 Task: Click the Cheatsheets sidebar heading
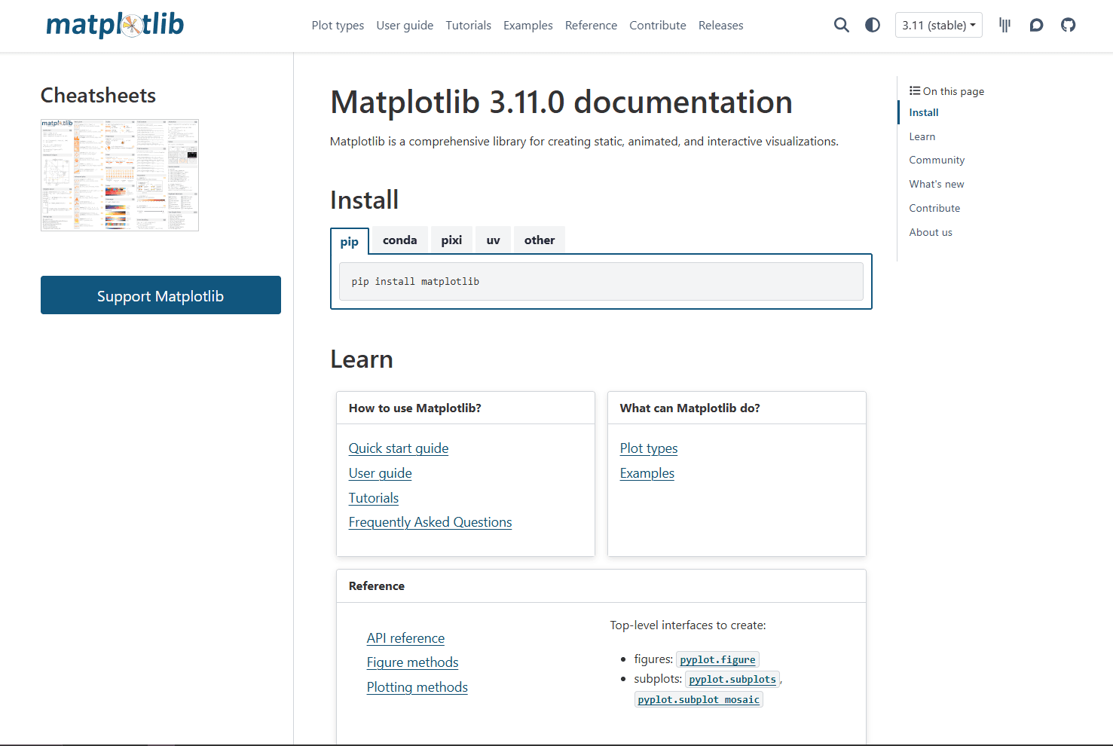click(x=98, y=96)
